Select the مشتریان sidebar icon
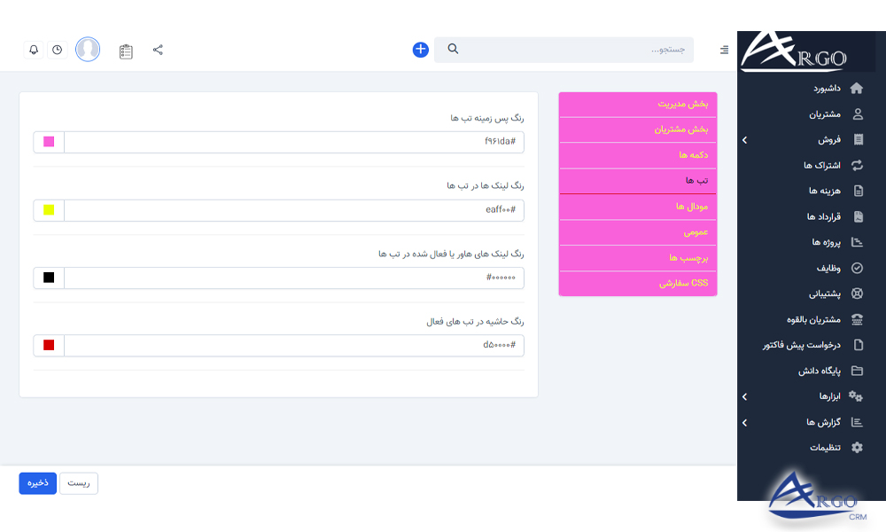This screenshot has height=532, width=886. [x=856, y=113]
